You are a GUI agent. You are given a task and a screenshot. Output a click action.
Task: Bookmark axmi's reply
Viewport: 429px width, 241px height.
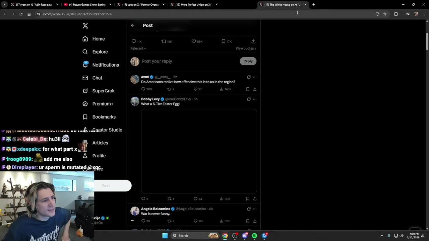coord(248,89)
